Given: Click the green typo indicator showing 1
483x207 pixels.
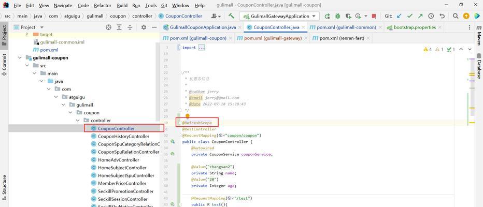Looking at the screenshot, I should tap(451, 49).
